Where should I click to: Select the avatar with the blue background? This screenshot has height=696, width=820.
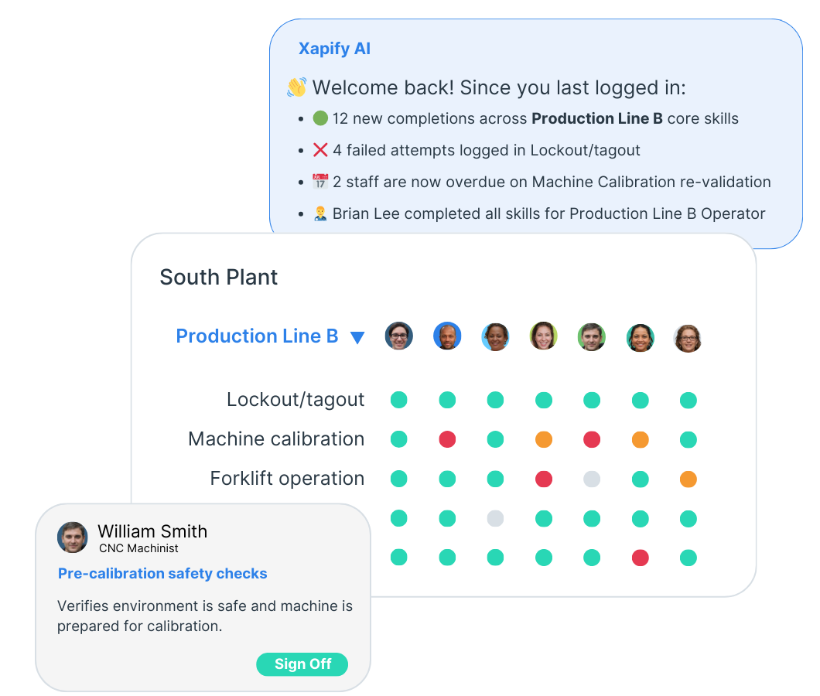pyautogui.click(x=447, y=336)
